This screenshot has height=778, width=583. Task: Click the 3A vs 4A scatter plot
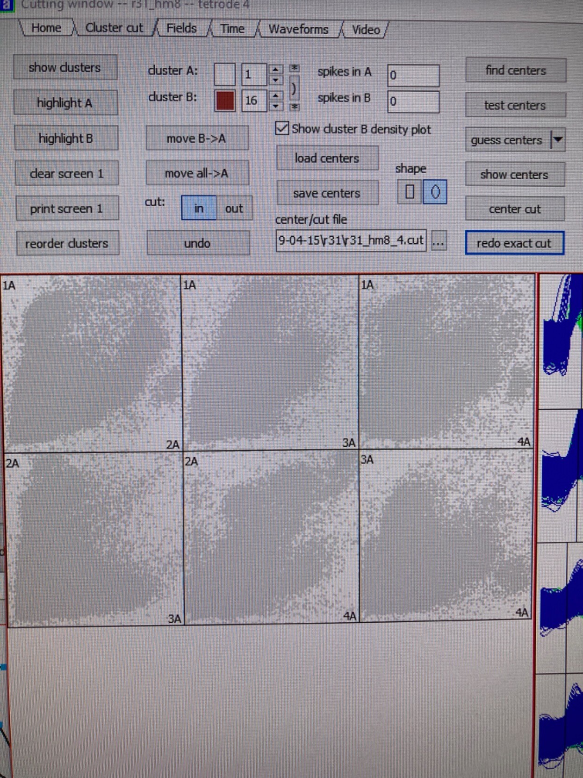pyautogui.click(x=446, y=535)
